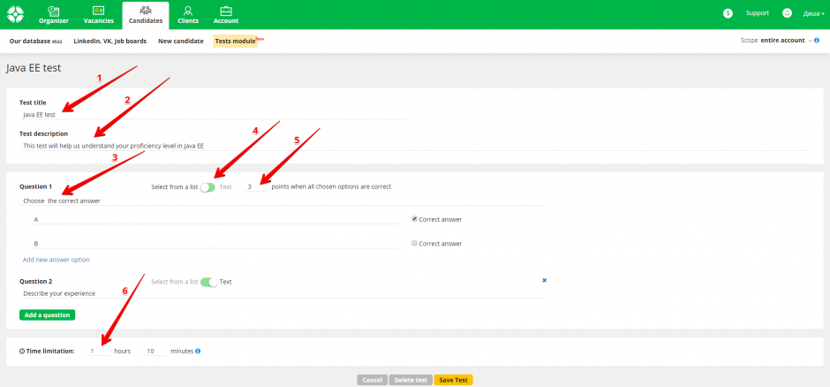Click the time limitation info icon
This screenshot has width=830, height=387.
pos(198,351)
